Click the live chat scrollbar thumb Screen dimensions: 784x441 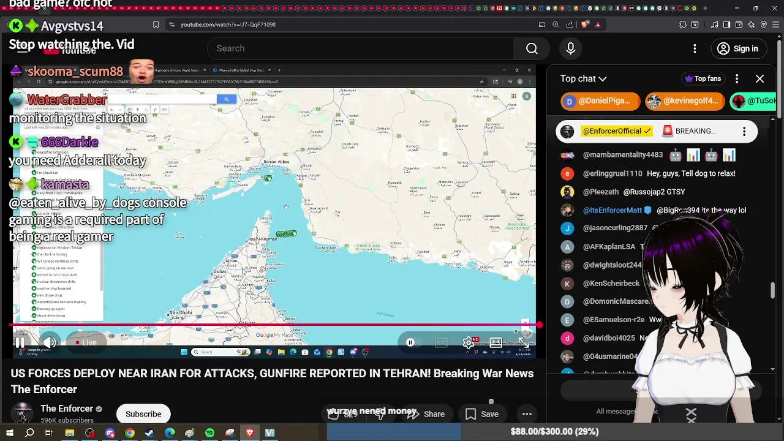773,290
